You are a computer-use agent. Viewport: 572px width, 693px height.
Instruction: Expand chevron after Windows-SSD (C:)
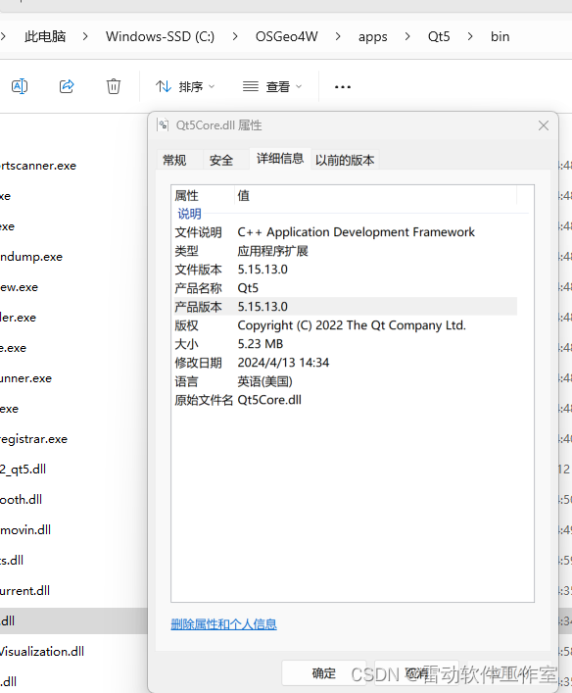pos(235,36)
